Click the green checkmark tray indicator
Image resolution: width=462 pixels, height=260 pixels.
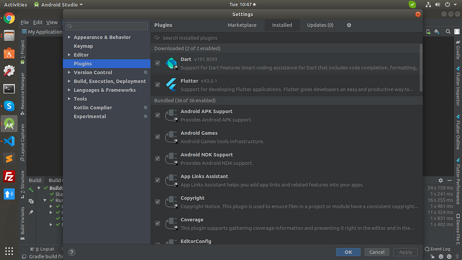pos(412,5)
